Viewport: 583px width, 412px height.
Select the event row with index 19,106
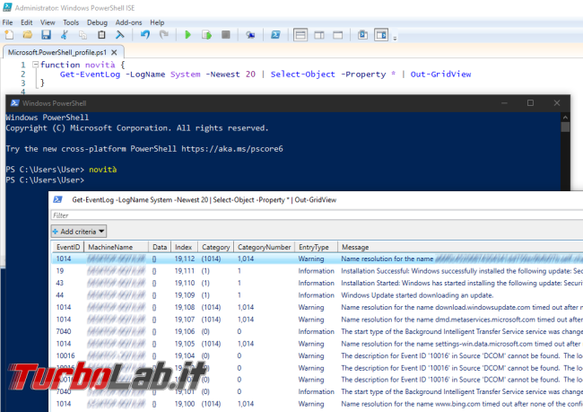pyautogui.click(x=318, y=331)
